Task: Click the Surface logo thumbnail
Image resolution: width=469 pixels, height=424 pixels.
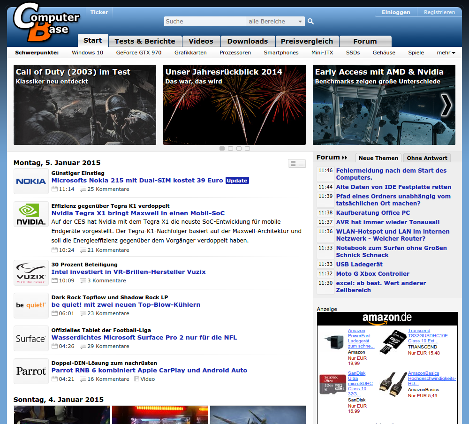Action: click(x=31, y=338)
